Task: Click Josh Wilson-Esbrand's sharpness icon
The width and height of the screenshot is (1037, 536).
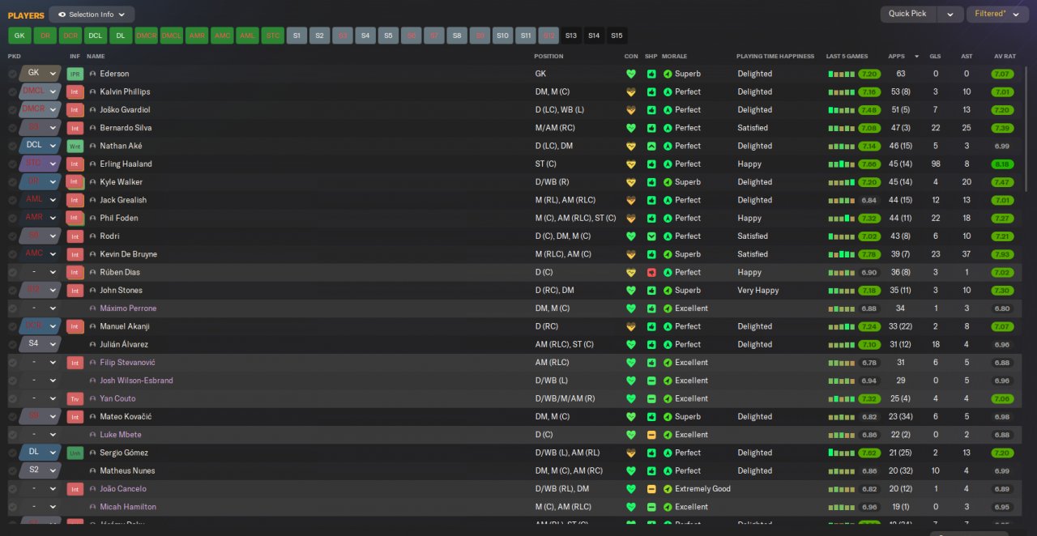Action: tap(651, 381)
